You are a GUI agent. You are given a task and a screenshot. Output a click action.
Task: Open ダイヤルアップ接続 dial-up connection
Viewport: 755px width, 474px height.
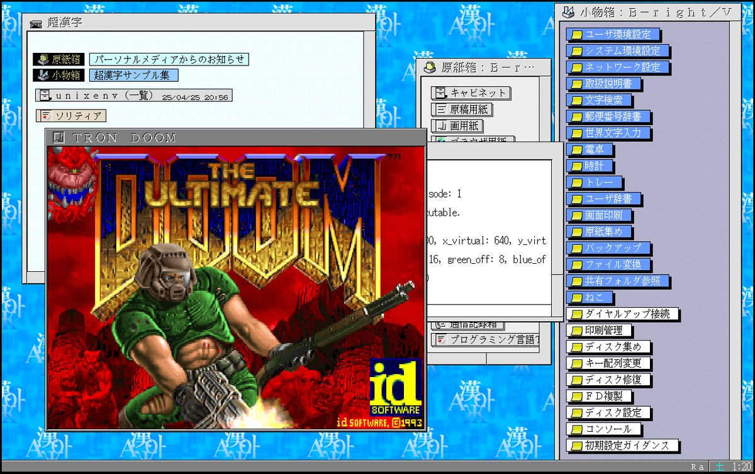pyautogui.click(x=622, y=313)
